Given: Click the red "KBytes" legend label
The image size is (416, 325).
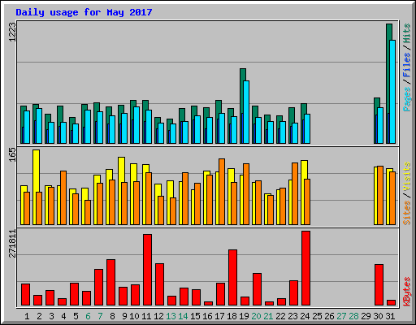Looking at the screenshot, I should tap(407, 292).
